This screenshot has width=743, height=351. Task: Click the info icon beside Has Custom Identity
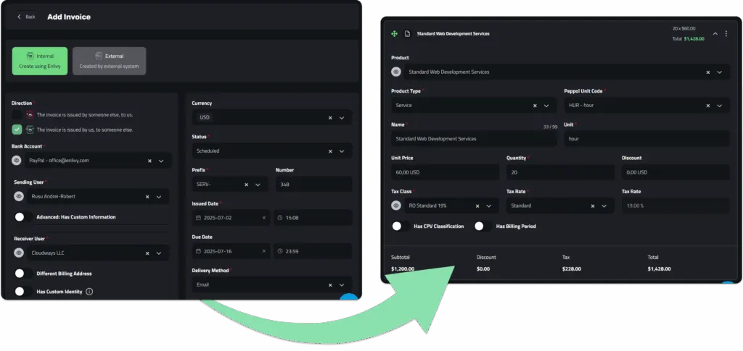pyautogui.click(x=89, y=292)
